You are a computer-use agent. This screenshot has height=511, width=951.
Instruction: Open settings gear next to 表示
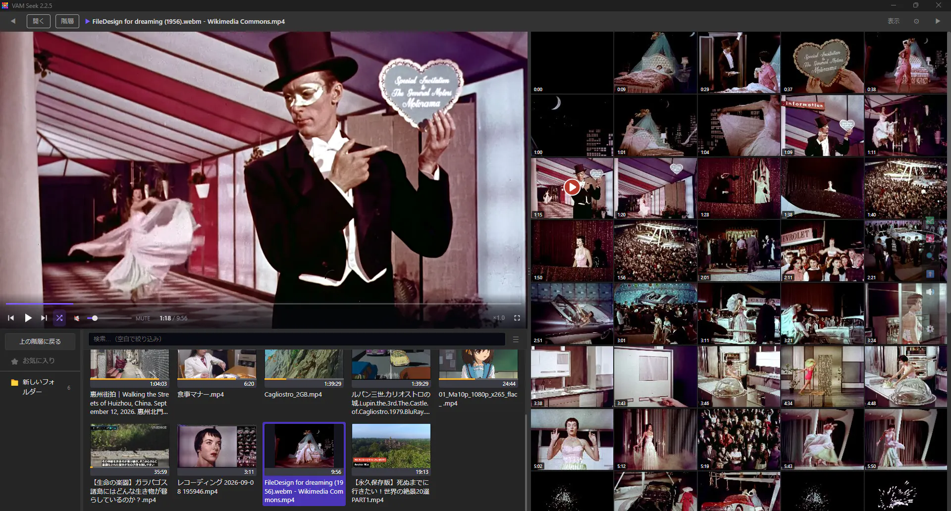[916, 21]
